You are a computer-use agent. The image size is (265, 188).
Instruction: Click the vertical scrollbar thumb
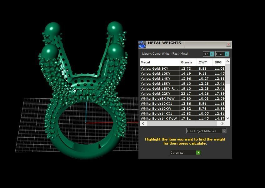click(x=227, y=74)
